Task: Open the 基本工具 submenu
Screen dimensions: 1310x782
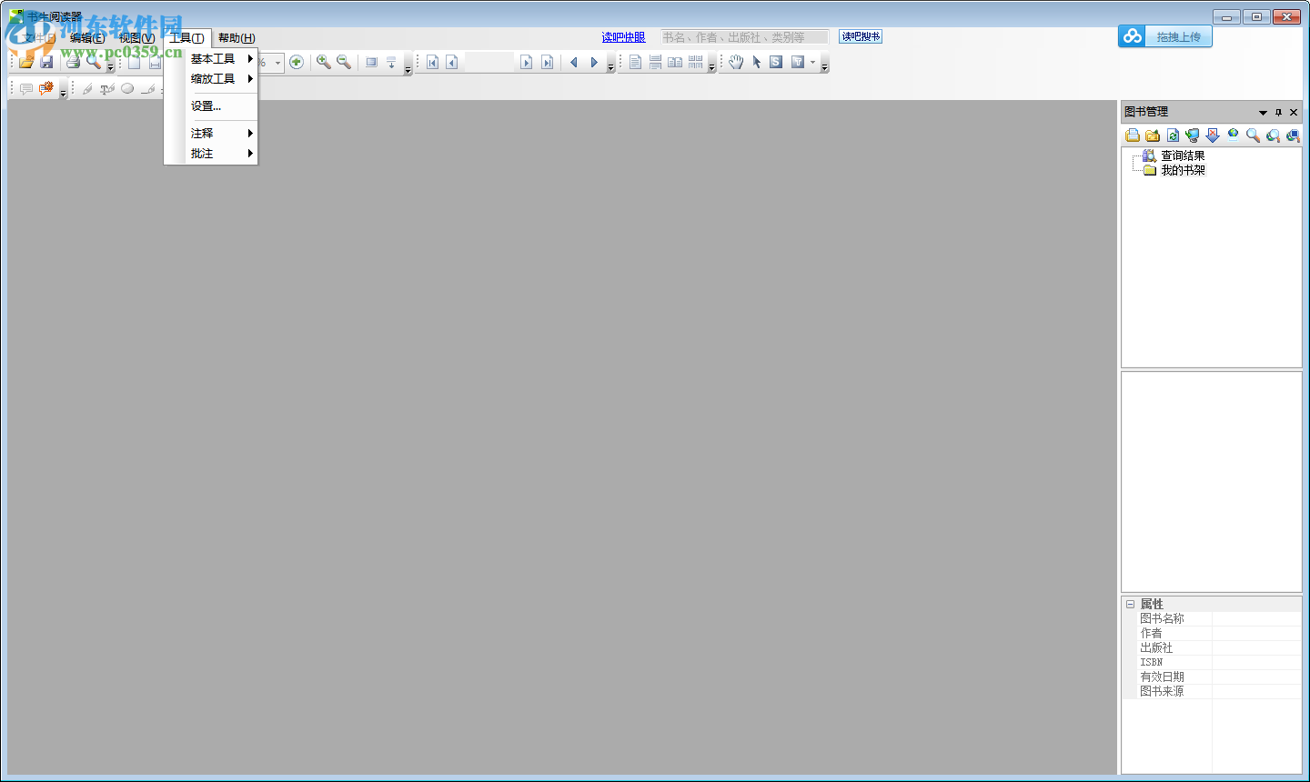Action: [x=221, y=58]
